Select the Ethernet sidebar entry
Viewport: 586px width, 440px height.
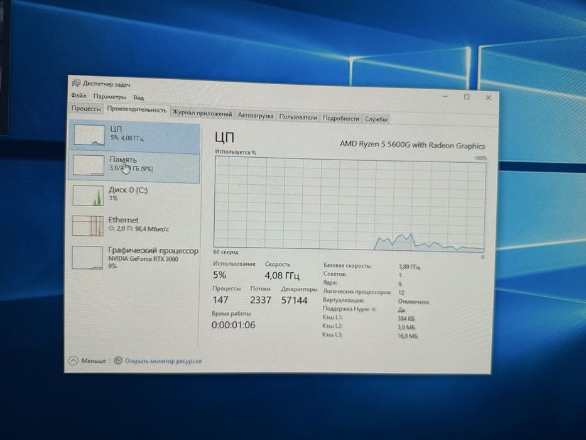click(134, 226)
